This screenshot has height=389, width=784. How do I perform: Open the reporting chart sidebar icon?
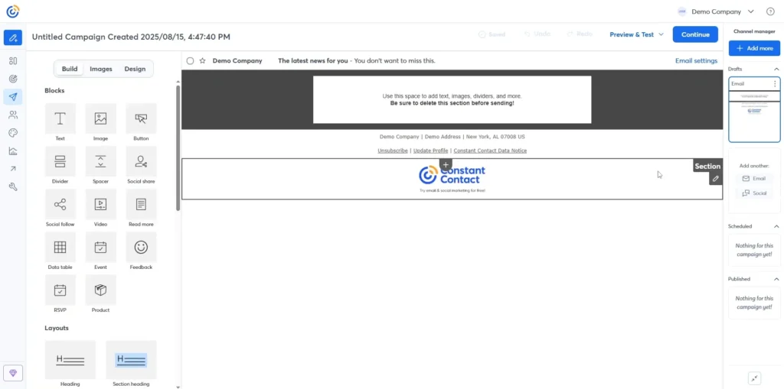[x=13, y=151]
